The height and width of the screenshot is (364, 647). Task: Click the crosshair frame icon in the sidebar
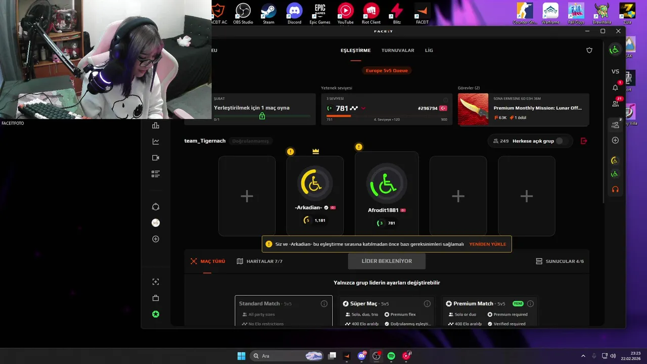[156, 282]
